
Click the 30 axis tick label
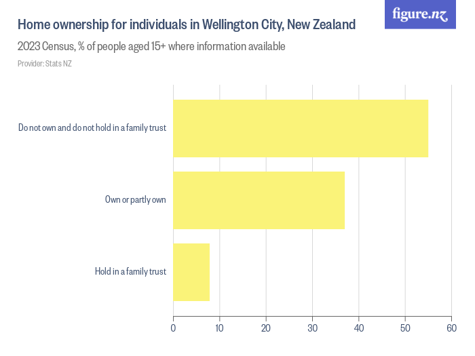click(x=312, y=329)
